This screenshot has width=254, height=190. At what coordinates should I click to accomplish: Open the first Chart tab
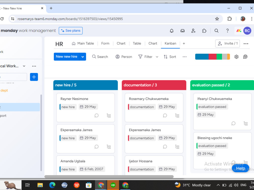tap(121, 44)
